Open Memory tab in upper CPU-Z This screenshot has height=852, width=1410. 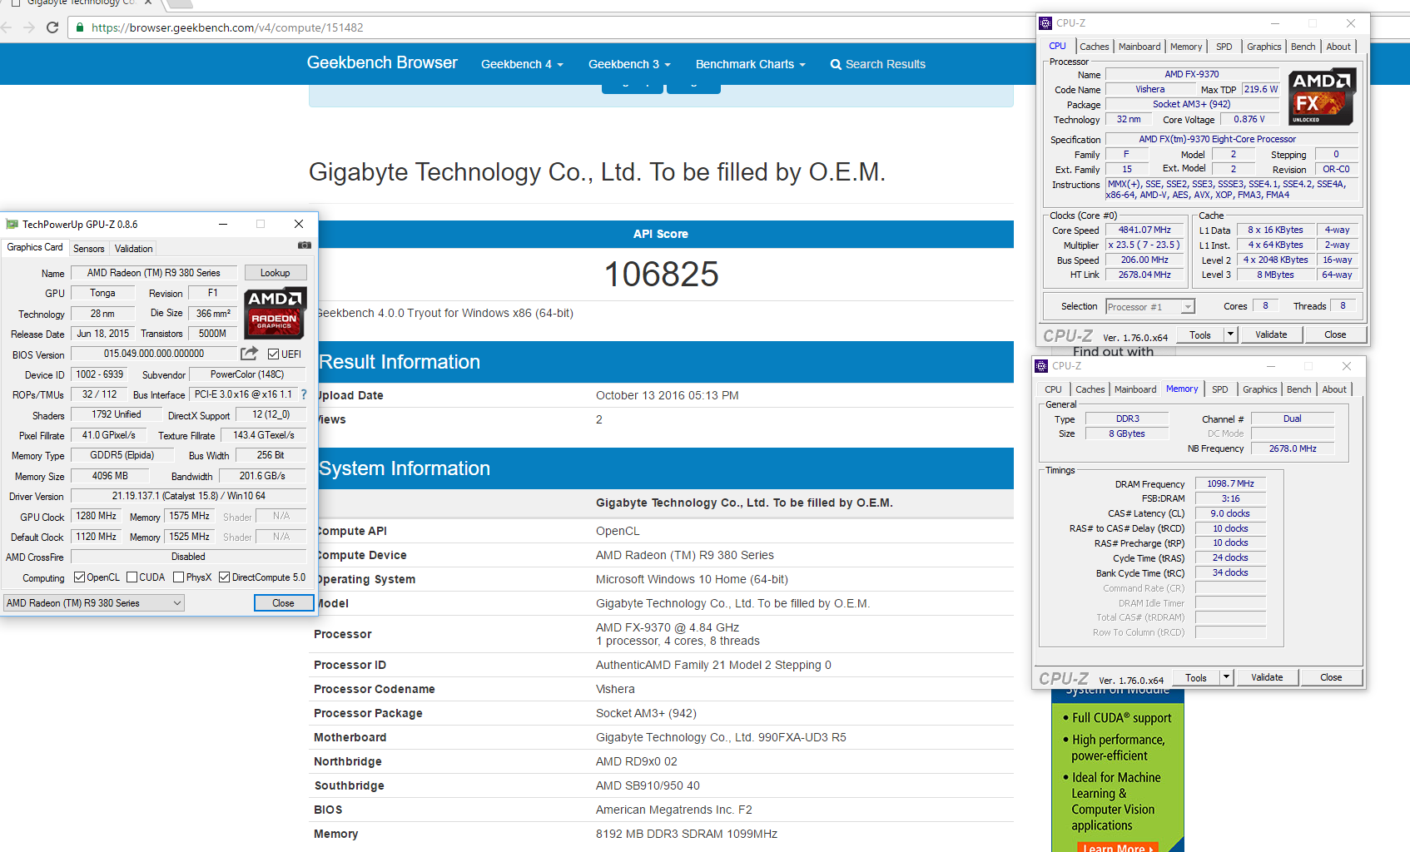[x=1185, y=47]
